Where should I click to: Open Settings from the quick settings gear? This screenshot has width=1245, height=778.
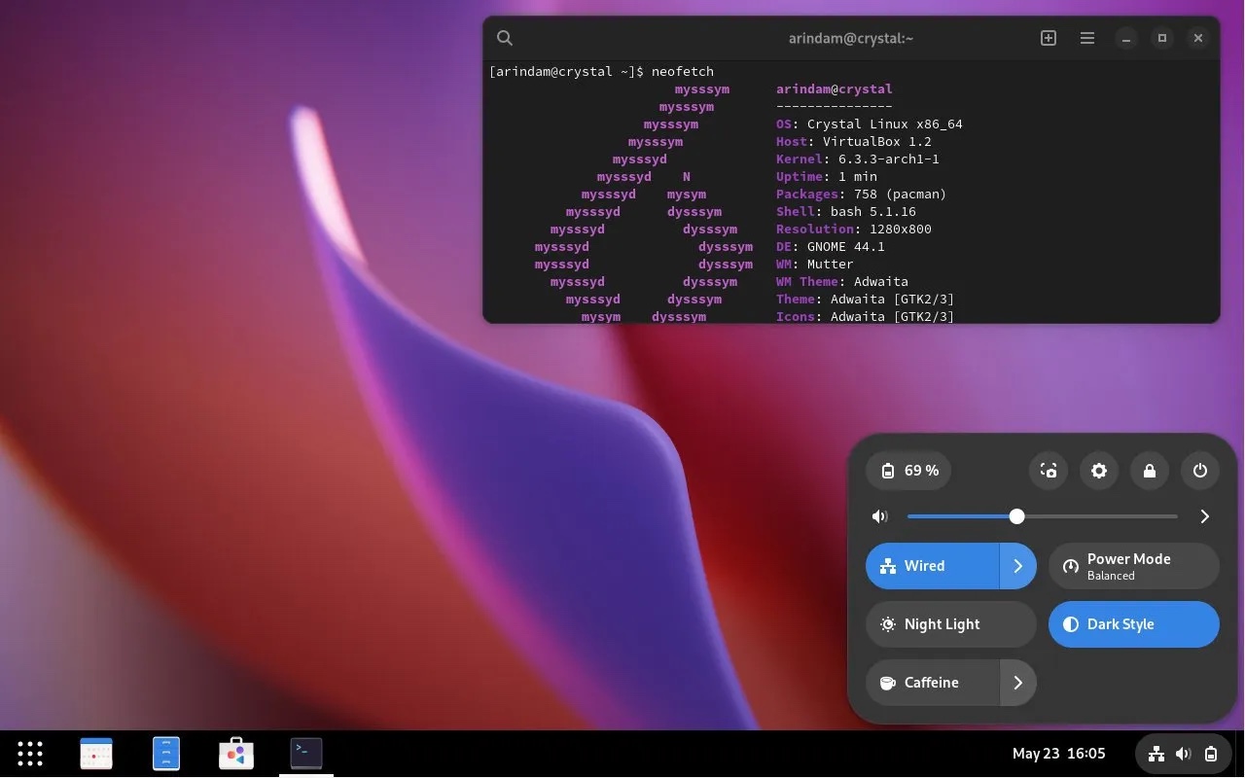point(1099,471)
